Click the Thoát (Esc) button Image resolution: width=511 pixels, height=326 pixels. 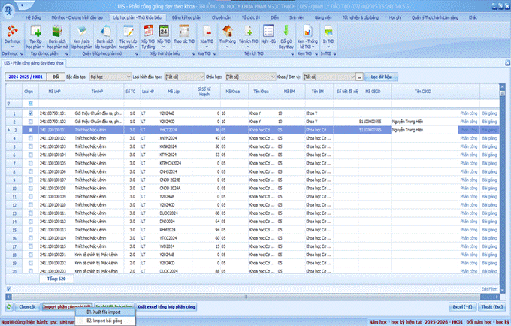coord(492,307)
